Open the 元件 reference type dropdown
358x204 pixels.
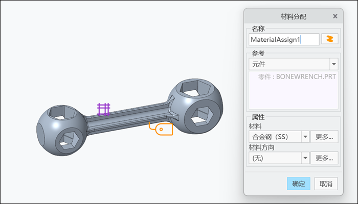coord(334,64)
